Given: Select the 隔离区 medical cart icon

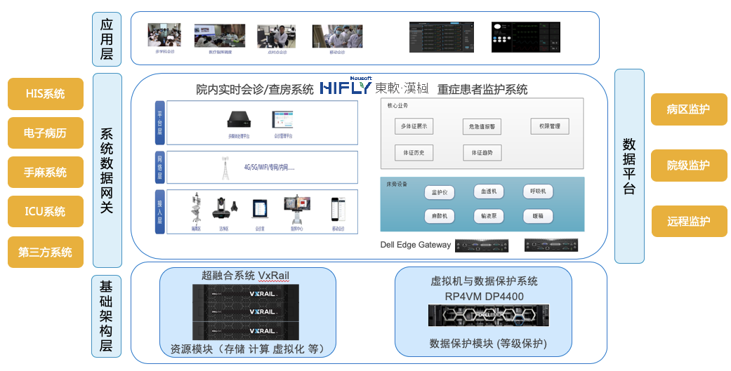Looking at the screenshot, I should [x=197, y=208].
